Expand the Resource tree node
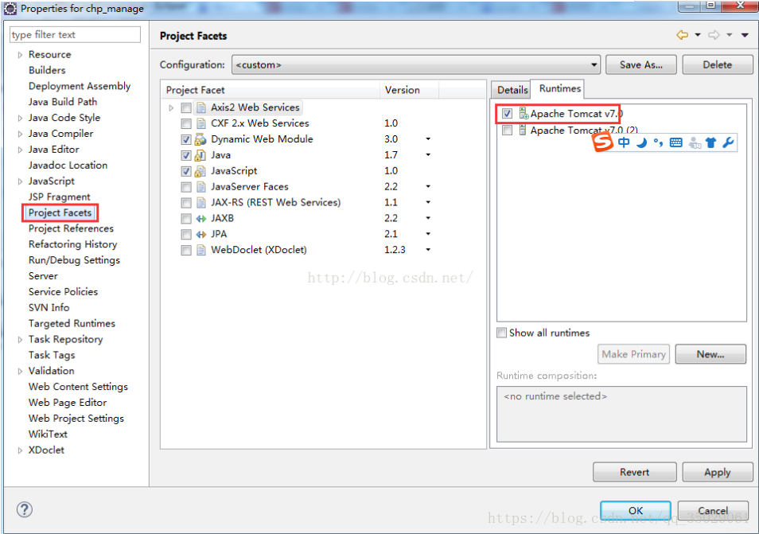The height and width of the screenshot is (534, 759). tap(20, 55)
